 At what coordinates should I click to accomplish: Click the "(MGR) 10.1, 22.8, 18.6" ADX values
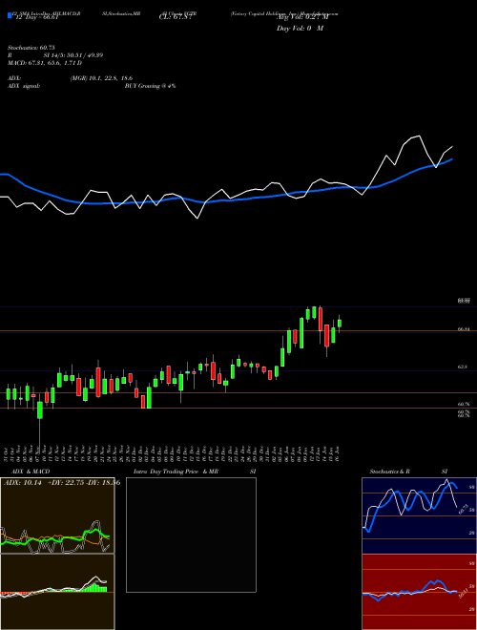click(x=101, y=78)
